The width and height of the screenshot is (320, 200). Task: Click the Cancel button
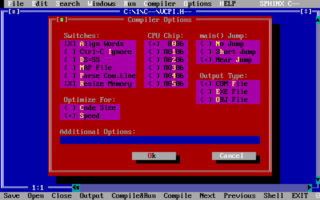[x=234, y=156]
